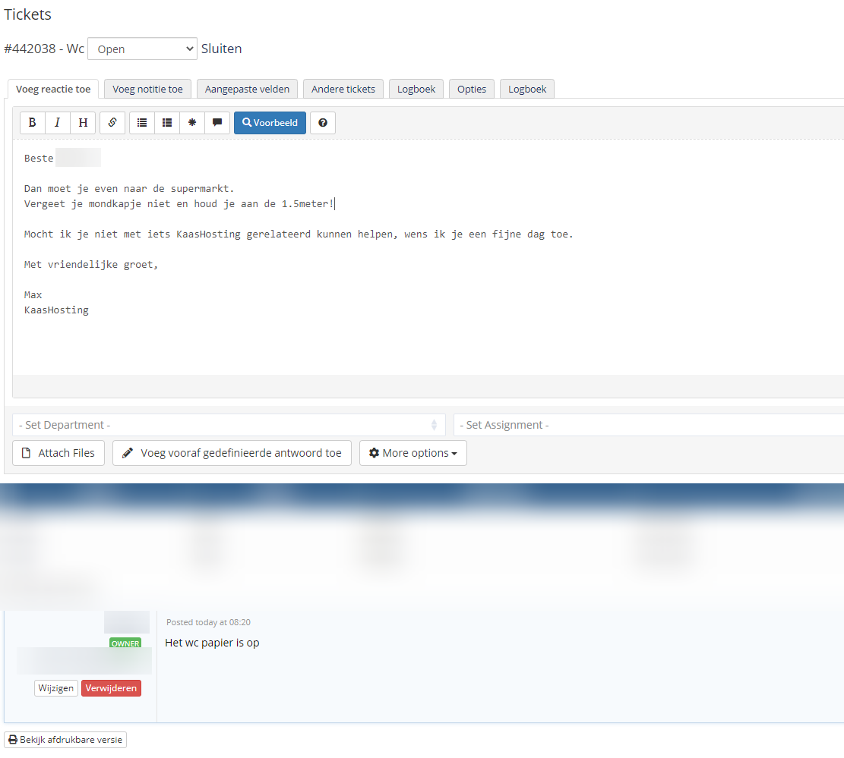Insert a heading with the H button

coord(83,123)
